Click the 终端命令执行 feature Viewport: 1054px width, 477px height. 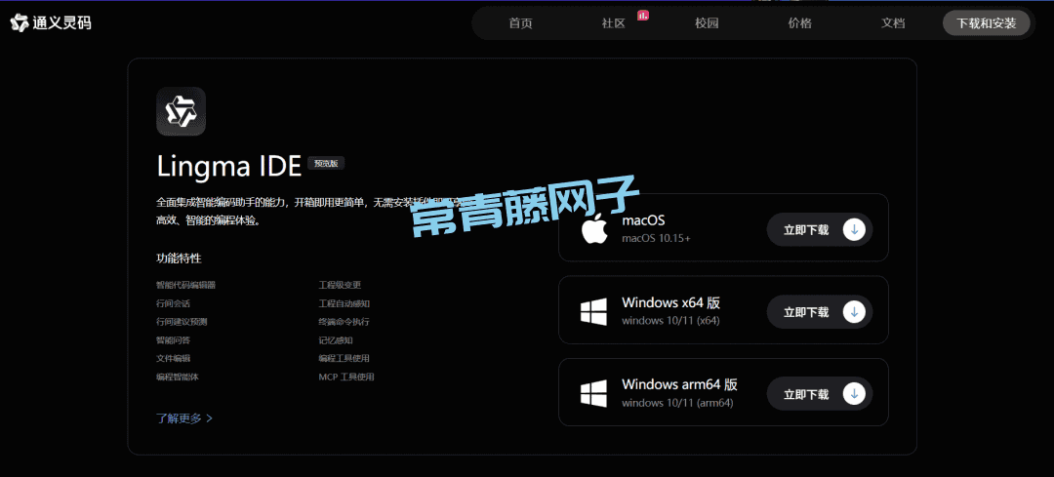(x=345, y=322)
